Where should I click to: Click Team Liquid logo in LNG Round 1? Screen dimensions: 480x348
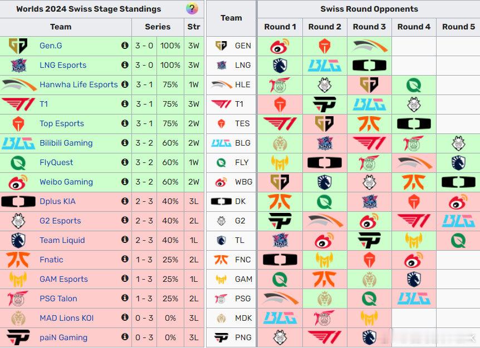pyautogui.click(x=280, y=66)
